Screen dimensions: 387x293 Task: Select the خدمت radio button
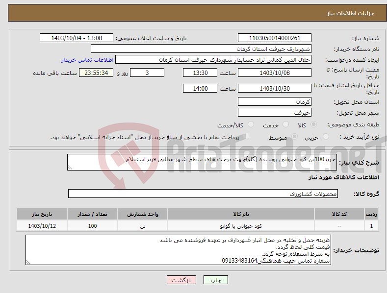point(285,124)
